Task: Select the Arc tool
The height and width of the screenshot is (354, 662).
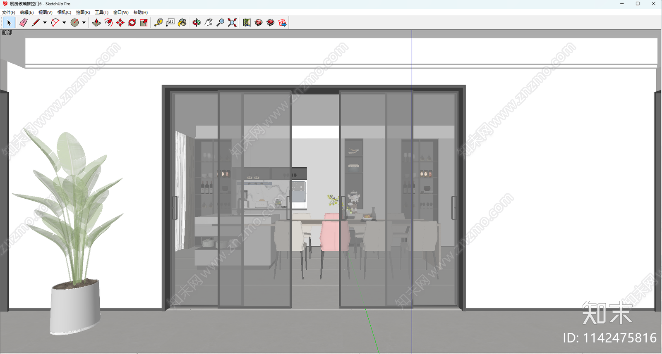Action: click(55, 23)
